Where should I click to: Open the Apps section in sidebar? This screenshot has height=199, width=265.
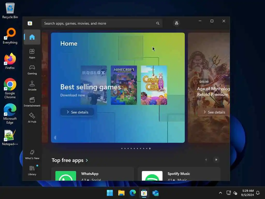tap(32, 54)
